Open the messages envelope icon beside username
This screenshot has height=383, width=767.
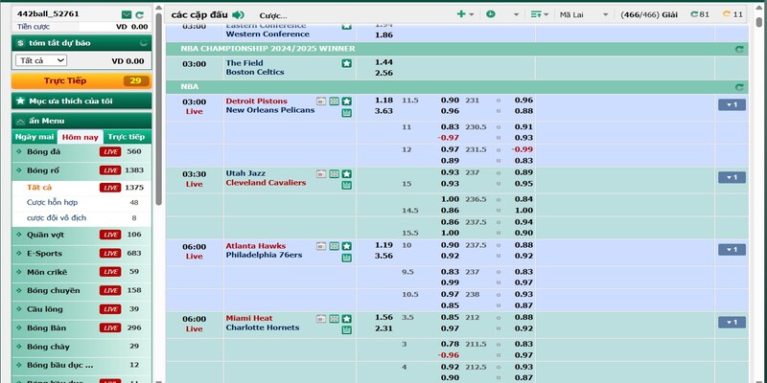127,14
